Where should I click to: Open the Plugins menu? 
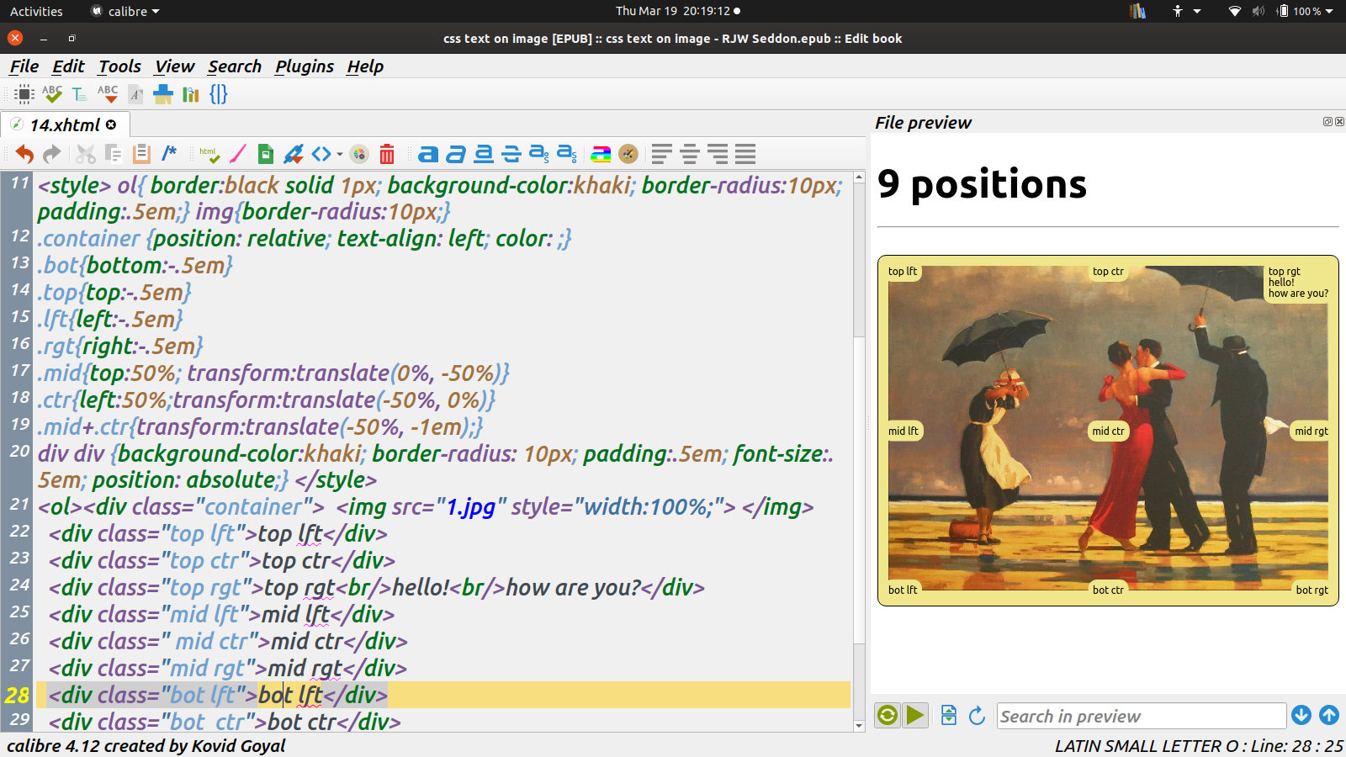(x=305, y=66)
